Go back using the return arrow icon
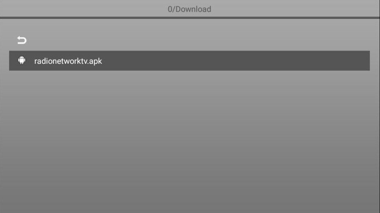 click(x=22, y=40)
